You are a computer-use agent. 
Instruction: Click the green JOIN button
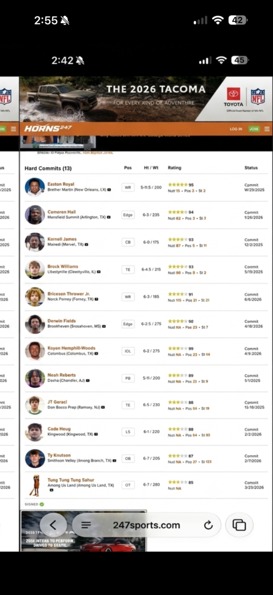tap(254, 129)
